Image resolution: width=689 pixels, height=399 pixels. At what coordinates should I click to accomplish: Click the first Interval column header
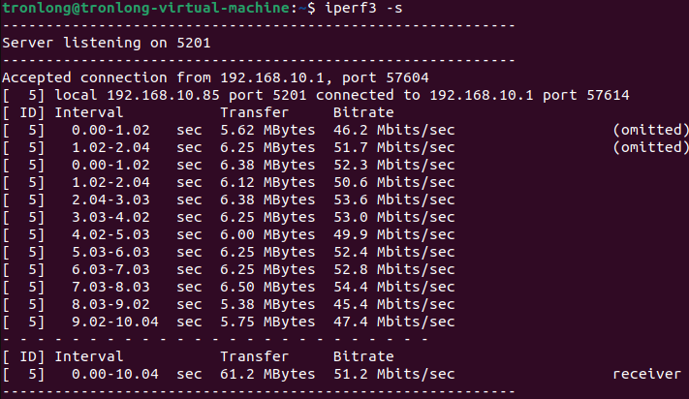89,112
